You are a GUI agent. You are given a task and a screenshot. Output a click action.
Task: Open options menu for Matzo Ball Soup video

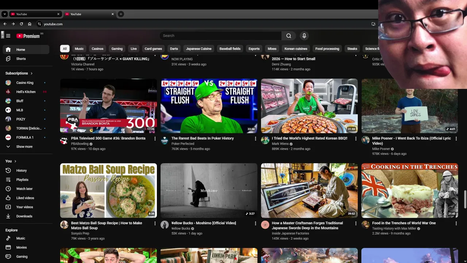155,224
